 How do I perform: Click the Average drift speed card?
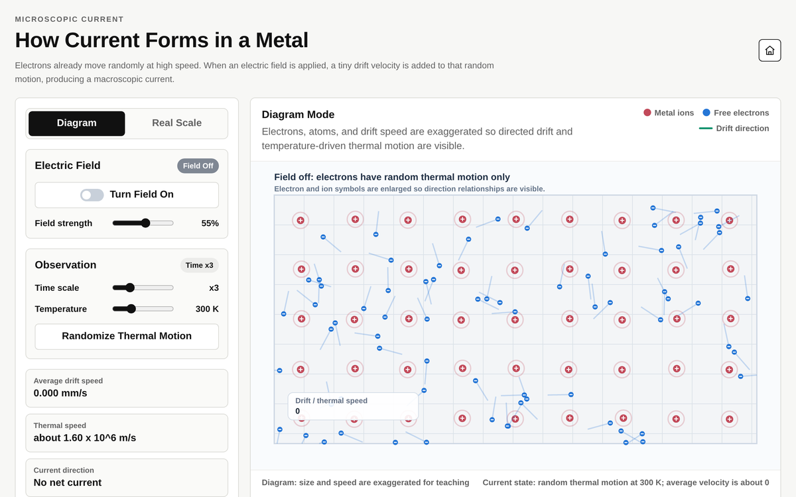[x=127, y=388]
